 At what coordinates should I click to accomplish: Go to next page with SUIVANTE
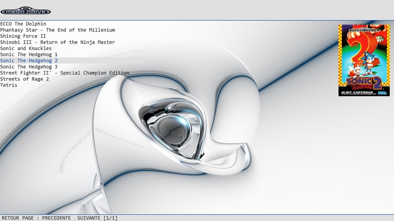89,218
